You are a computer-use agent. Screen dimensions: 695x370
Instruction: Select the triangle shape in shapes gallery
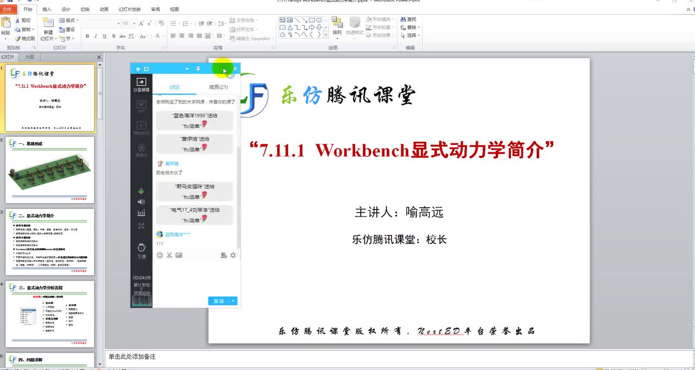290,27
